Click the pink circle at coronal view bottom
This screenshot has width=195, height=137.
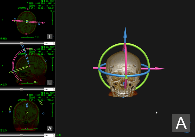pos(26,129)
